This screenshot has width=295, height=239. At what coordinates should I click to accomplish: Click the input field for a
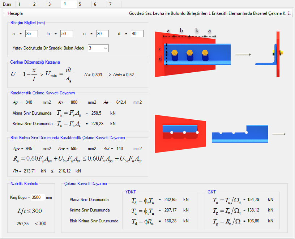tap(31, 34)
